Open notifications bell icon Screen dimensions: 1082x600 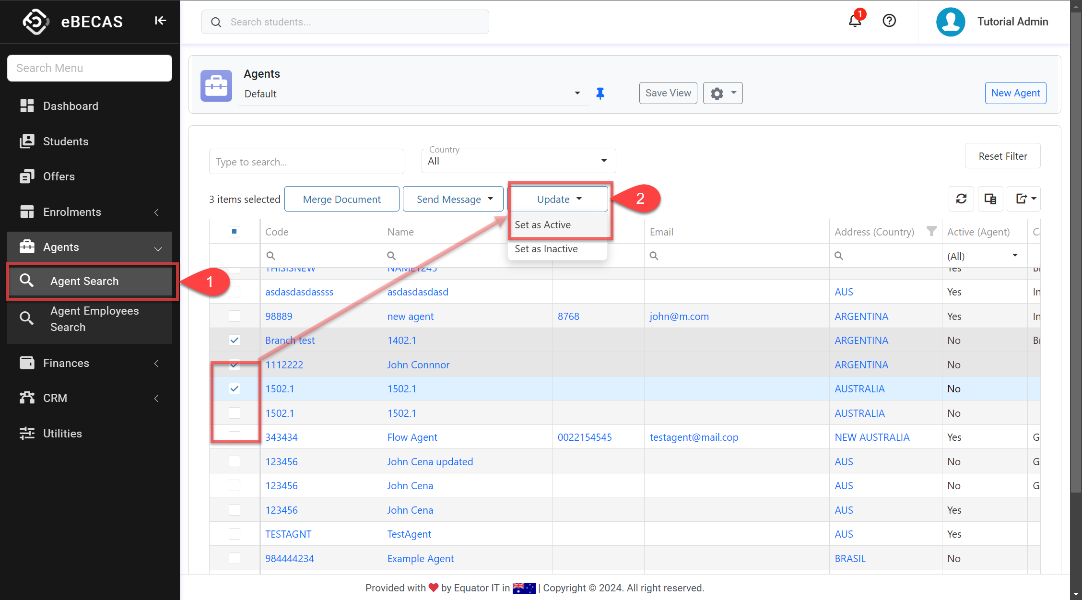coord(855,21)
